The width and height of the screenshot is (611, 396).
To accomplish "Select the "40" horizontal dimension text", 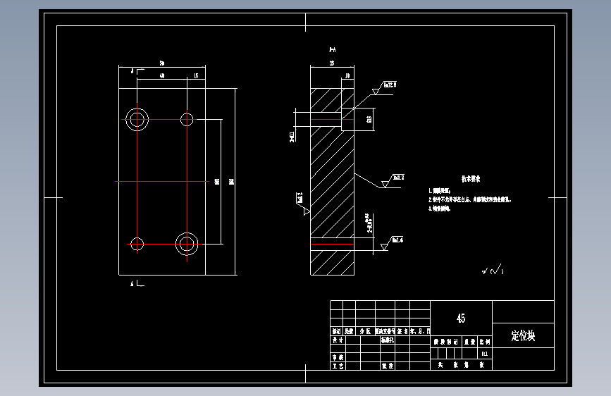I will pyautogui.click(x=162, y=75).
